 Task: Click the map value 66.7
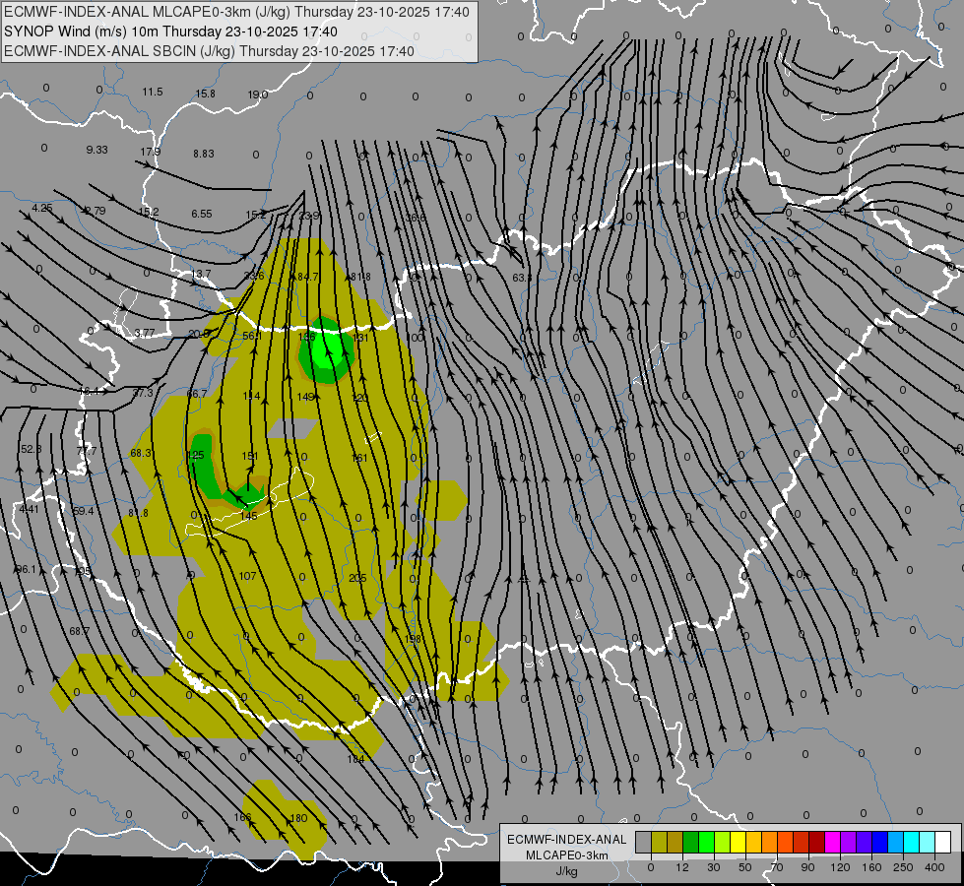197,394
